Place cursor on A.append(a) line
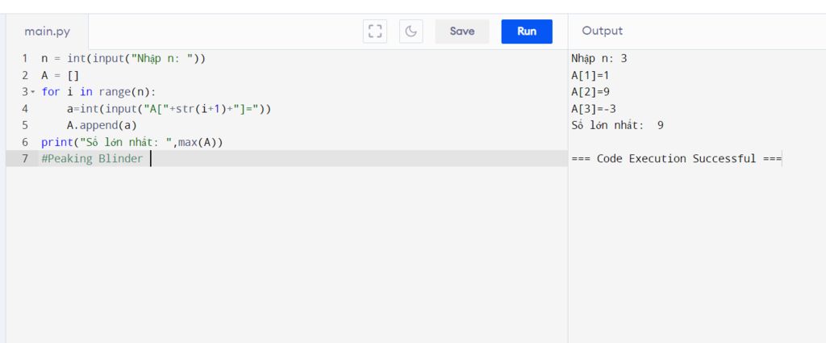Screen dimensions: 826x343 pos(102,125)
